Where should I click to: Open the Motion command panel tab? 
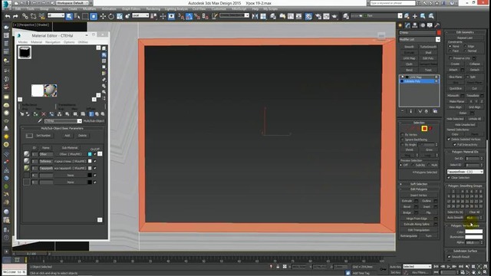click(x=423, y=25)
